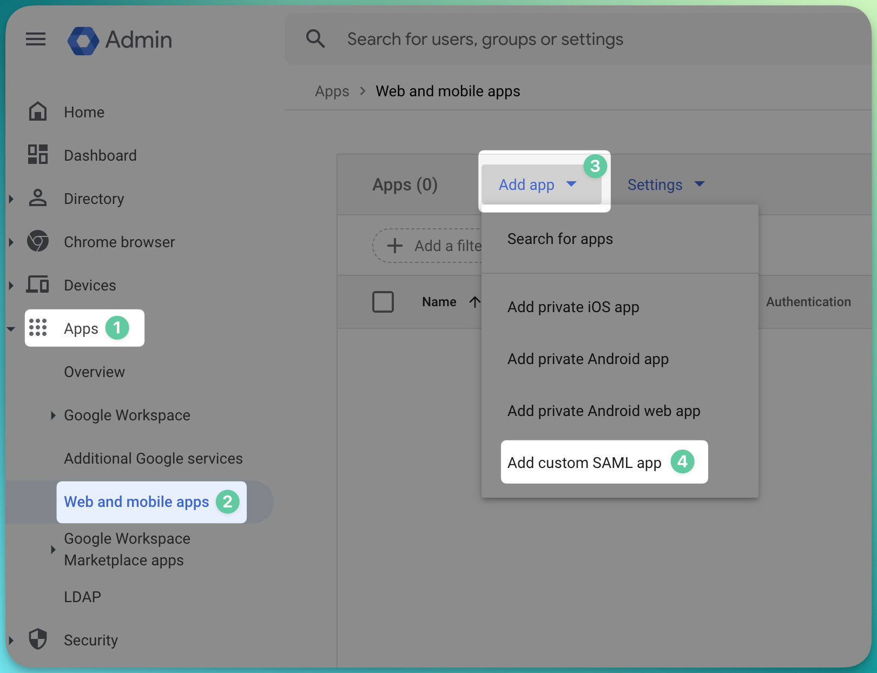Click the plus icon in Add a filter
This screenshot has width=877, height=673.
click(395, 246)
